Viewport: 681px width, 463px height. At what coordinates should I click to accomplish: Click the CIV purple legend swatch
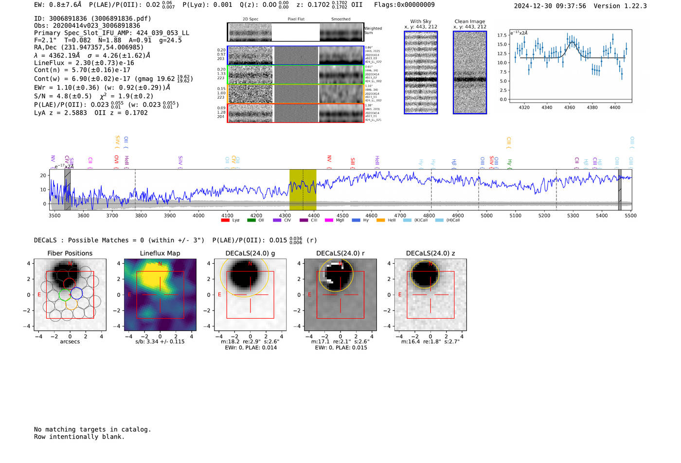pyautogui.click(x=277, y=221)
